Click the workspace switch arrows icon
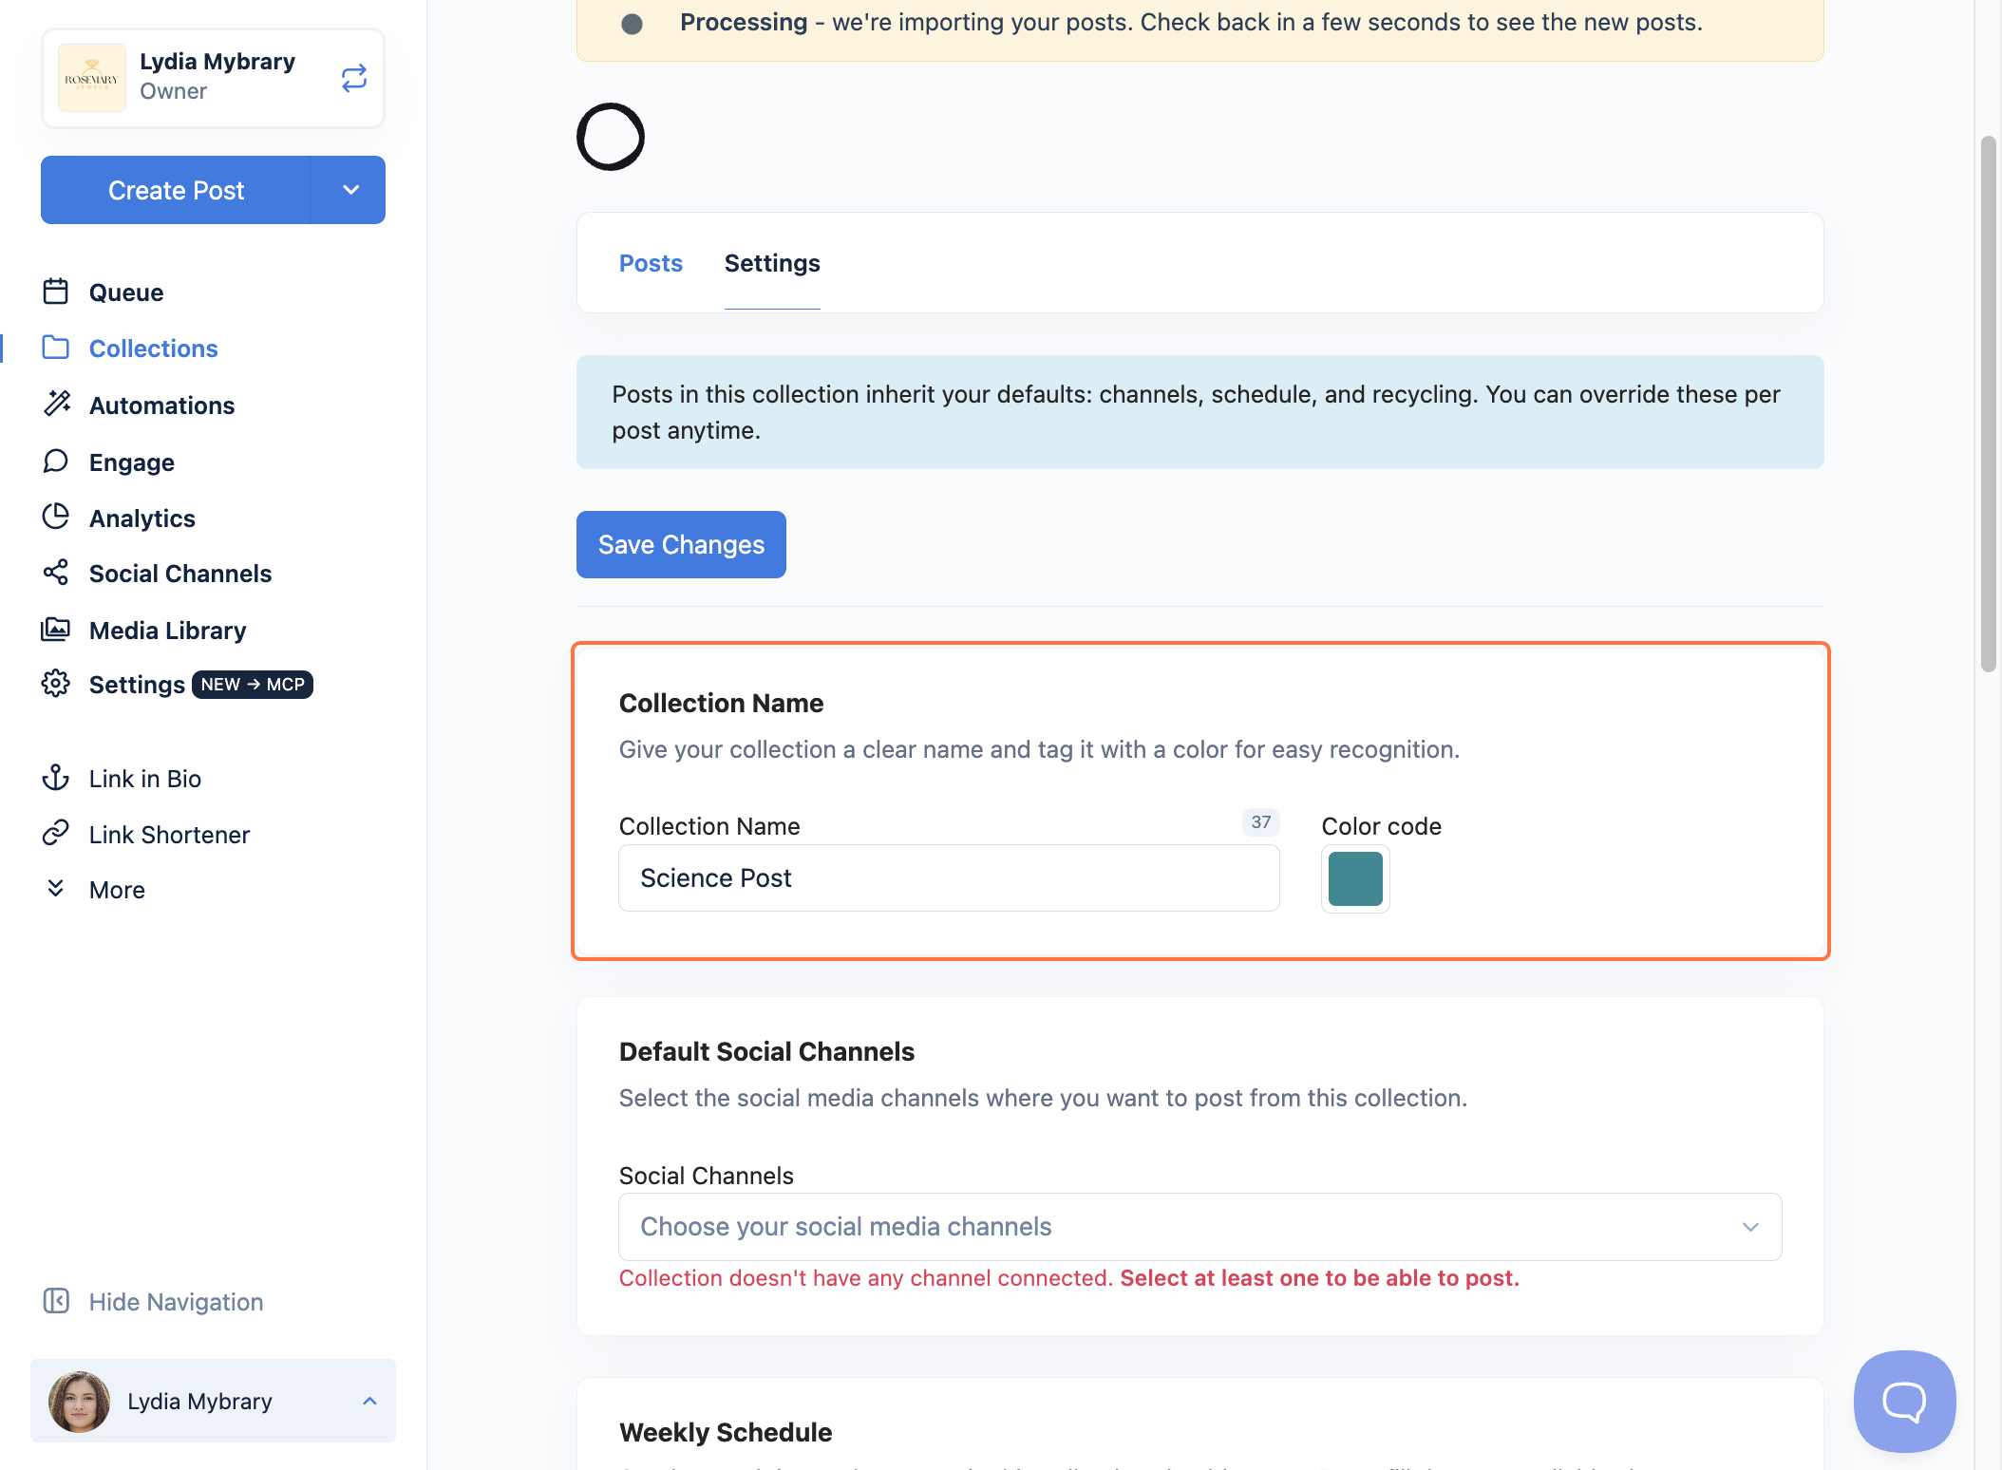This screenshot has width=2002, height=1470. pos(354,78)
